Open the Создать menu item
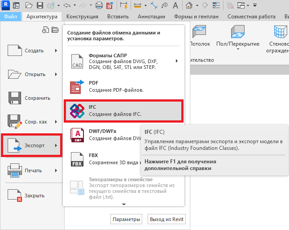289x230 pixels. 32,51
